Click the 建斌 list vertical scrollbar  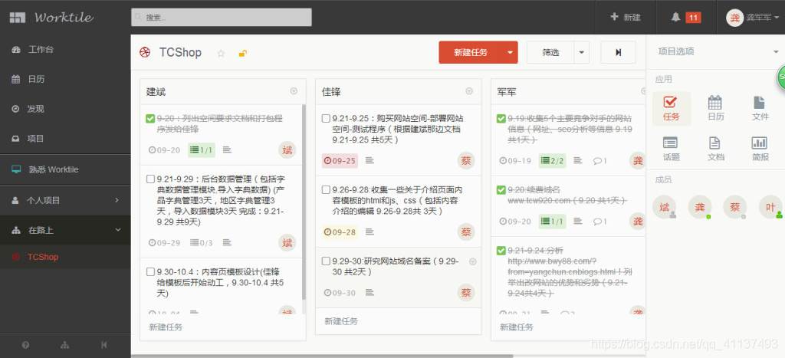304,202
